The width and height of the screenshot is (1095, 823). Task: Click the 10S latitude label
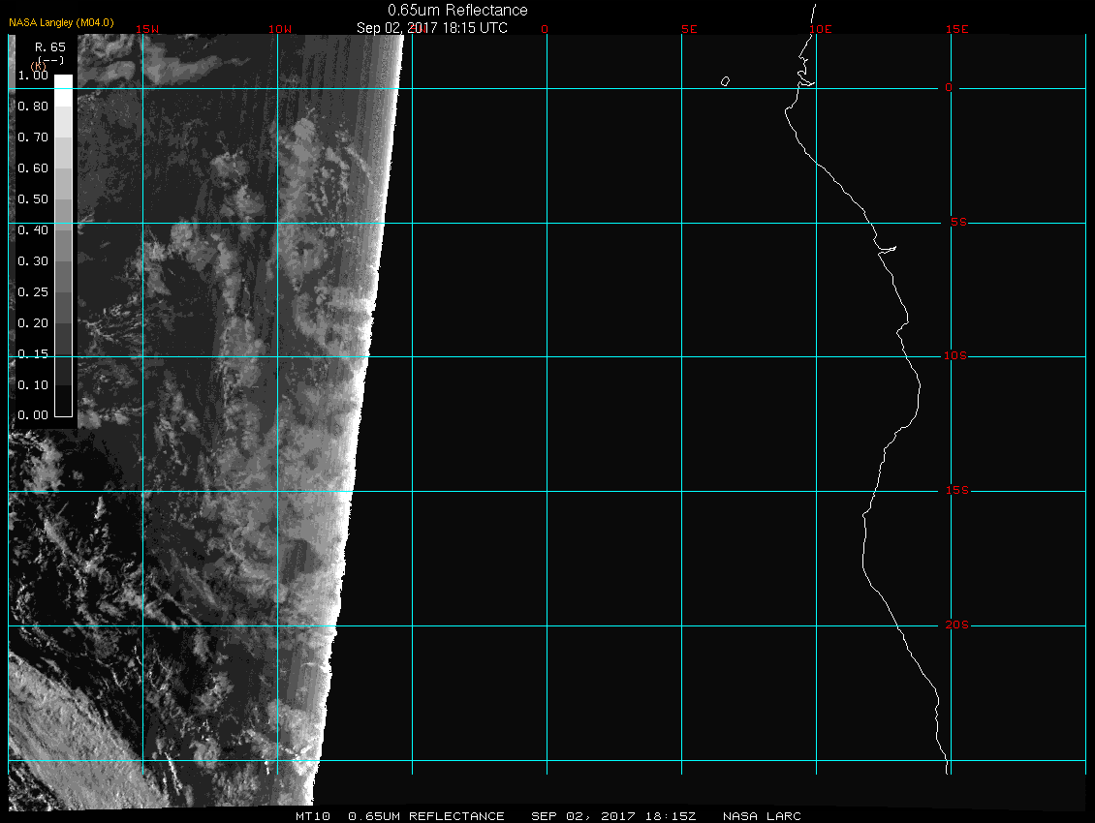(x=955, y=356)
